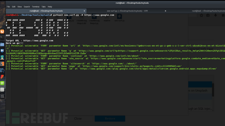The image size is (225, 126).
Task: Open the green notes dock icon
Action: coord(2,83)
